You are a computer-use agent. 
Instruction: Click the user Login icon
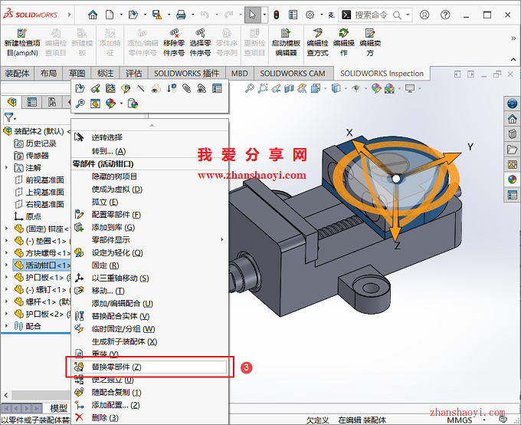[424, 15]
